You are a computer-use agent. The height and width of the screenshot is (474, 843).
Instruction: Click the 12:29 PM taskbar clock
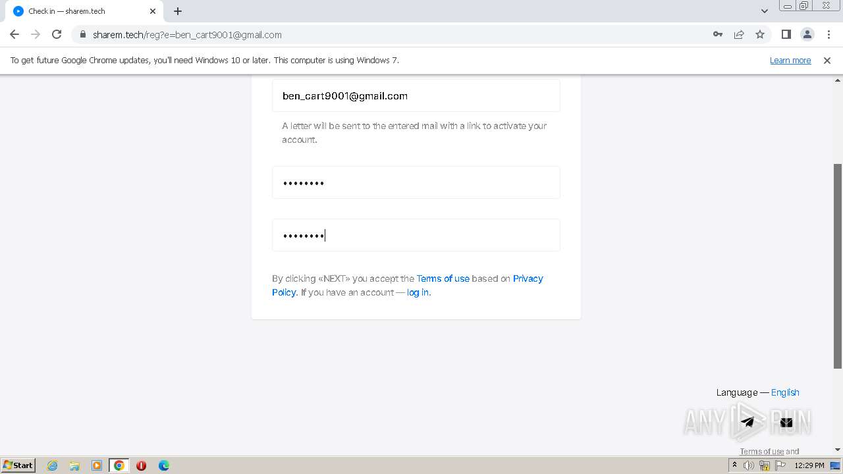pyautogui.click(x=809, y=465)
